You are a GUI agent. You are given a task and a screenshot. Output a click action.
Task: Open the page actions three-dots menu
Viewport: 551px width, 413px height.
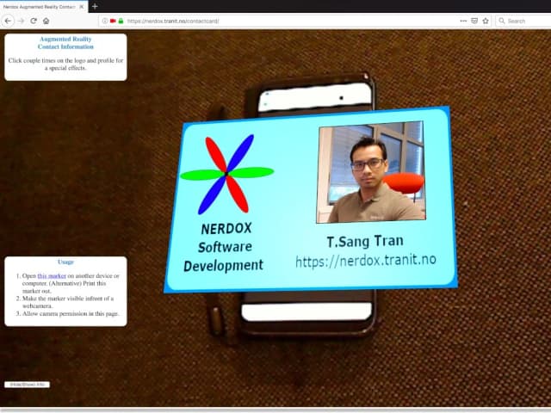tap(463, 21)
